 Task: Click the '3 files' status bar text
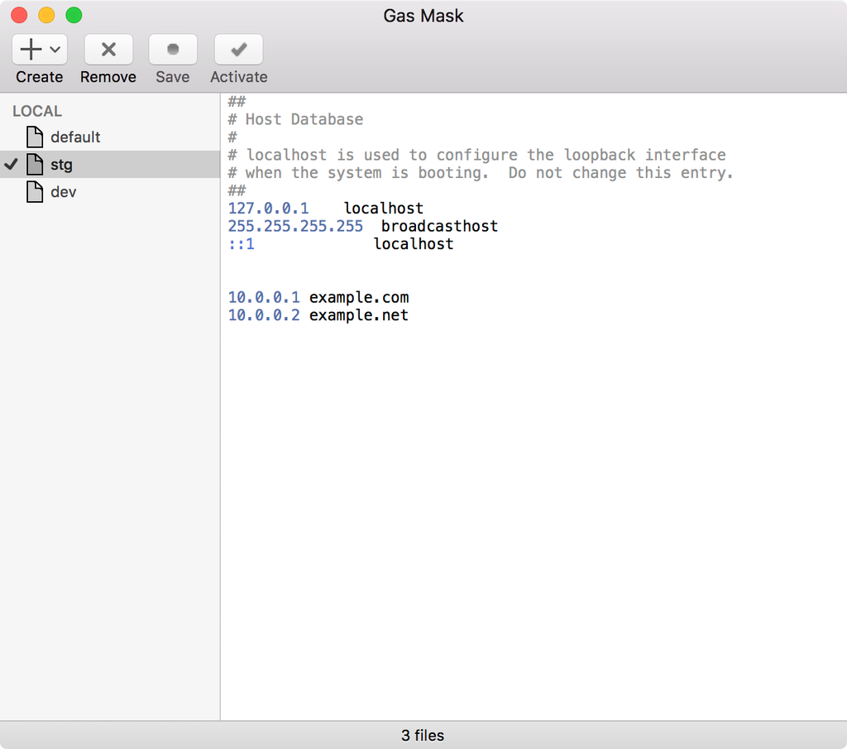[x=423, y=736]
